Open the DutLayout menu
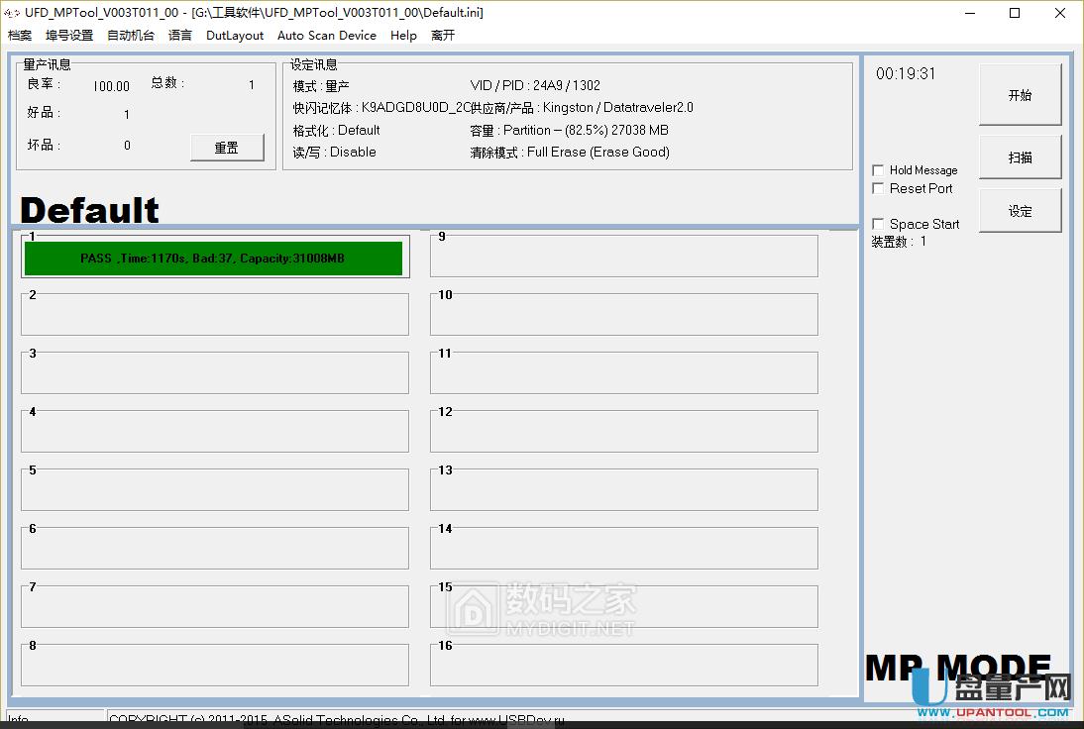Screen dimensions: 1084x729 point(234,35)
